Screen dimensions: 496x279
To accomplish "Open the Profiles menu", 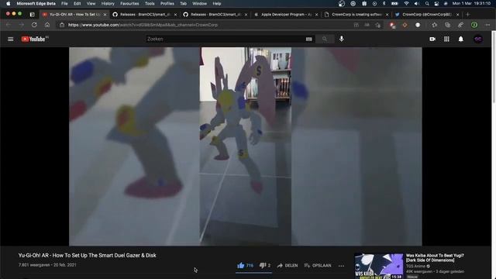I will coord(167,3).
